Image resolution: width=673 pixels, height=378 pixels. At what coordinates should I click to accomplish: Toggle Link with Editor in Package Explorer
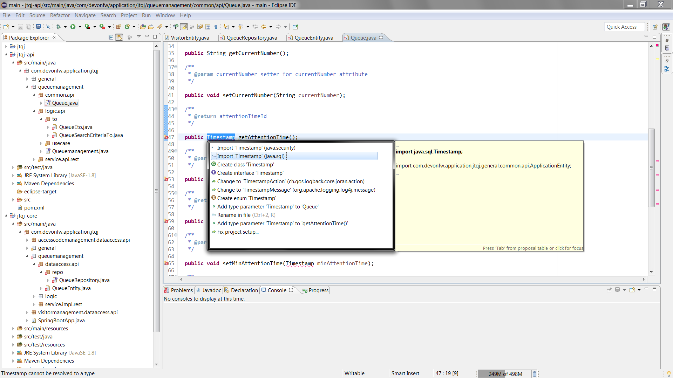(x=119, y=37)
